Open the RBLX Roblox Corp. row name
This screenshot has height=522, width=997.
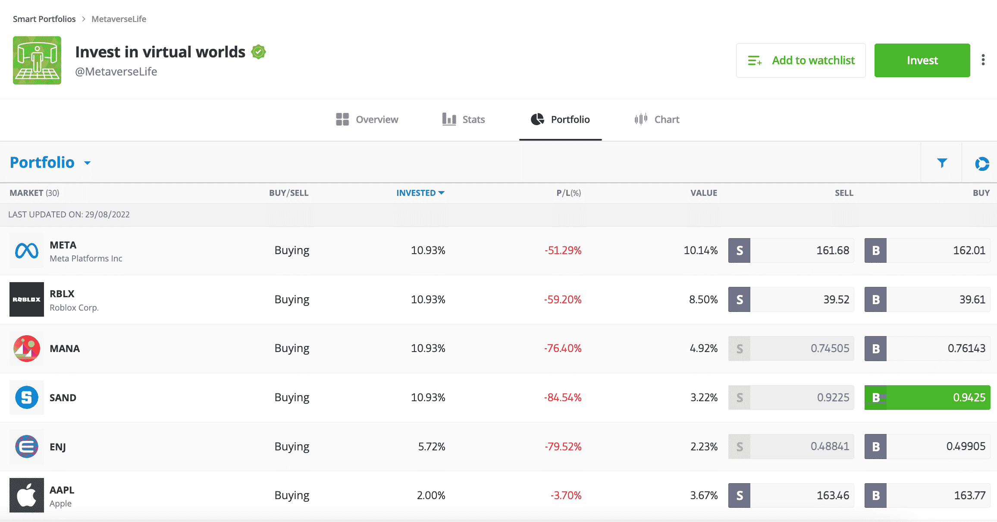[x=74, y=300]
